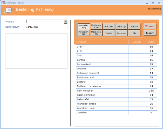Click the form icon in orange header
The width and height of the screenshot is (163, 129).
click(x=9, y=10)
